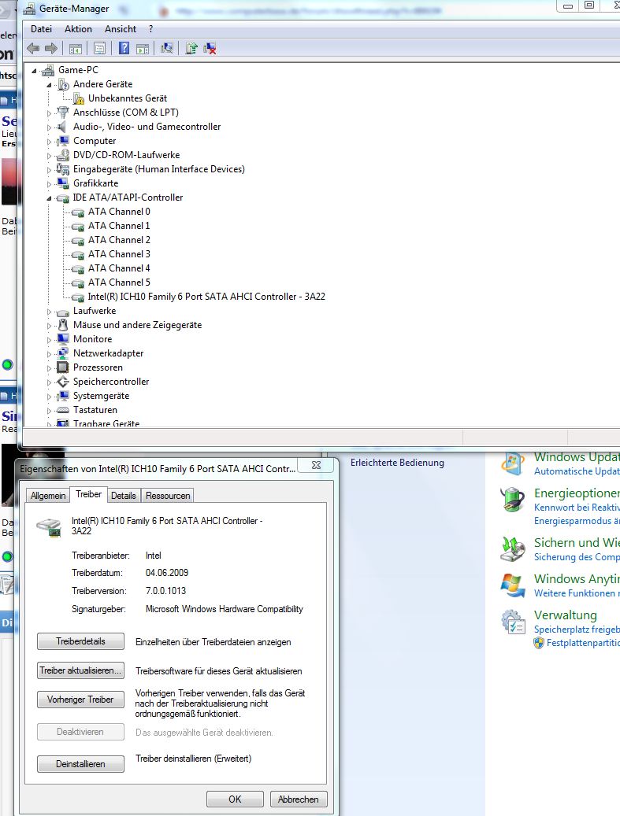Expand the Computer node arrow
The height and width of the screenshot is (816, 620).
click(50, 142)
